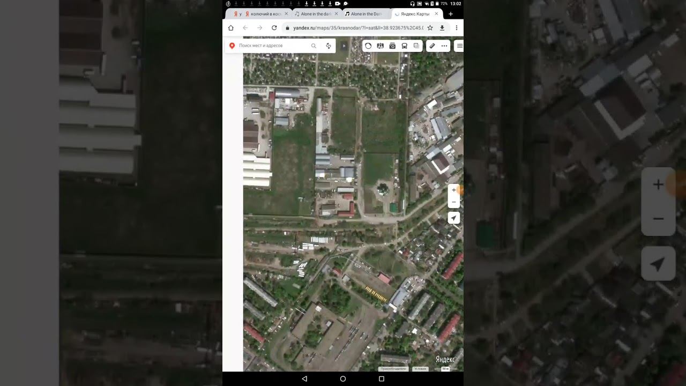Go forward to the next page

point(259,28)
